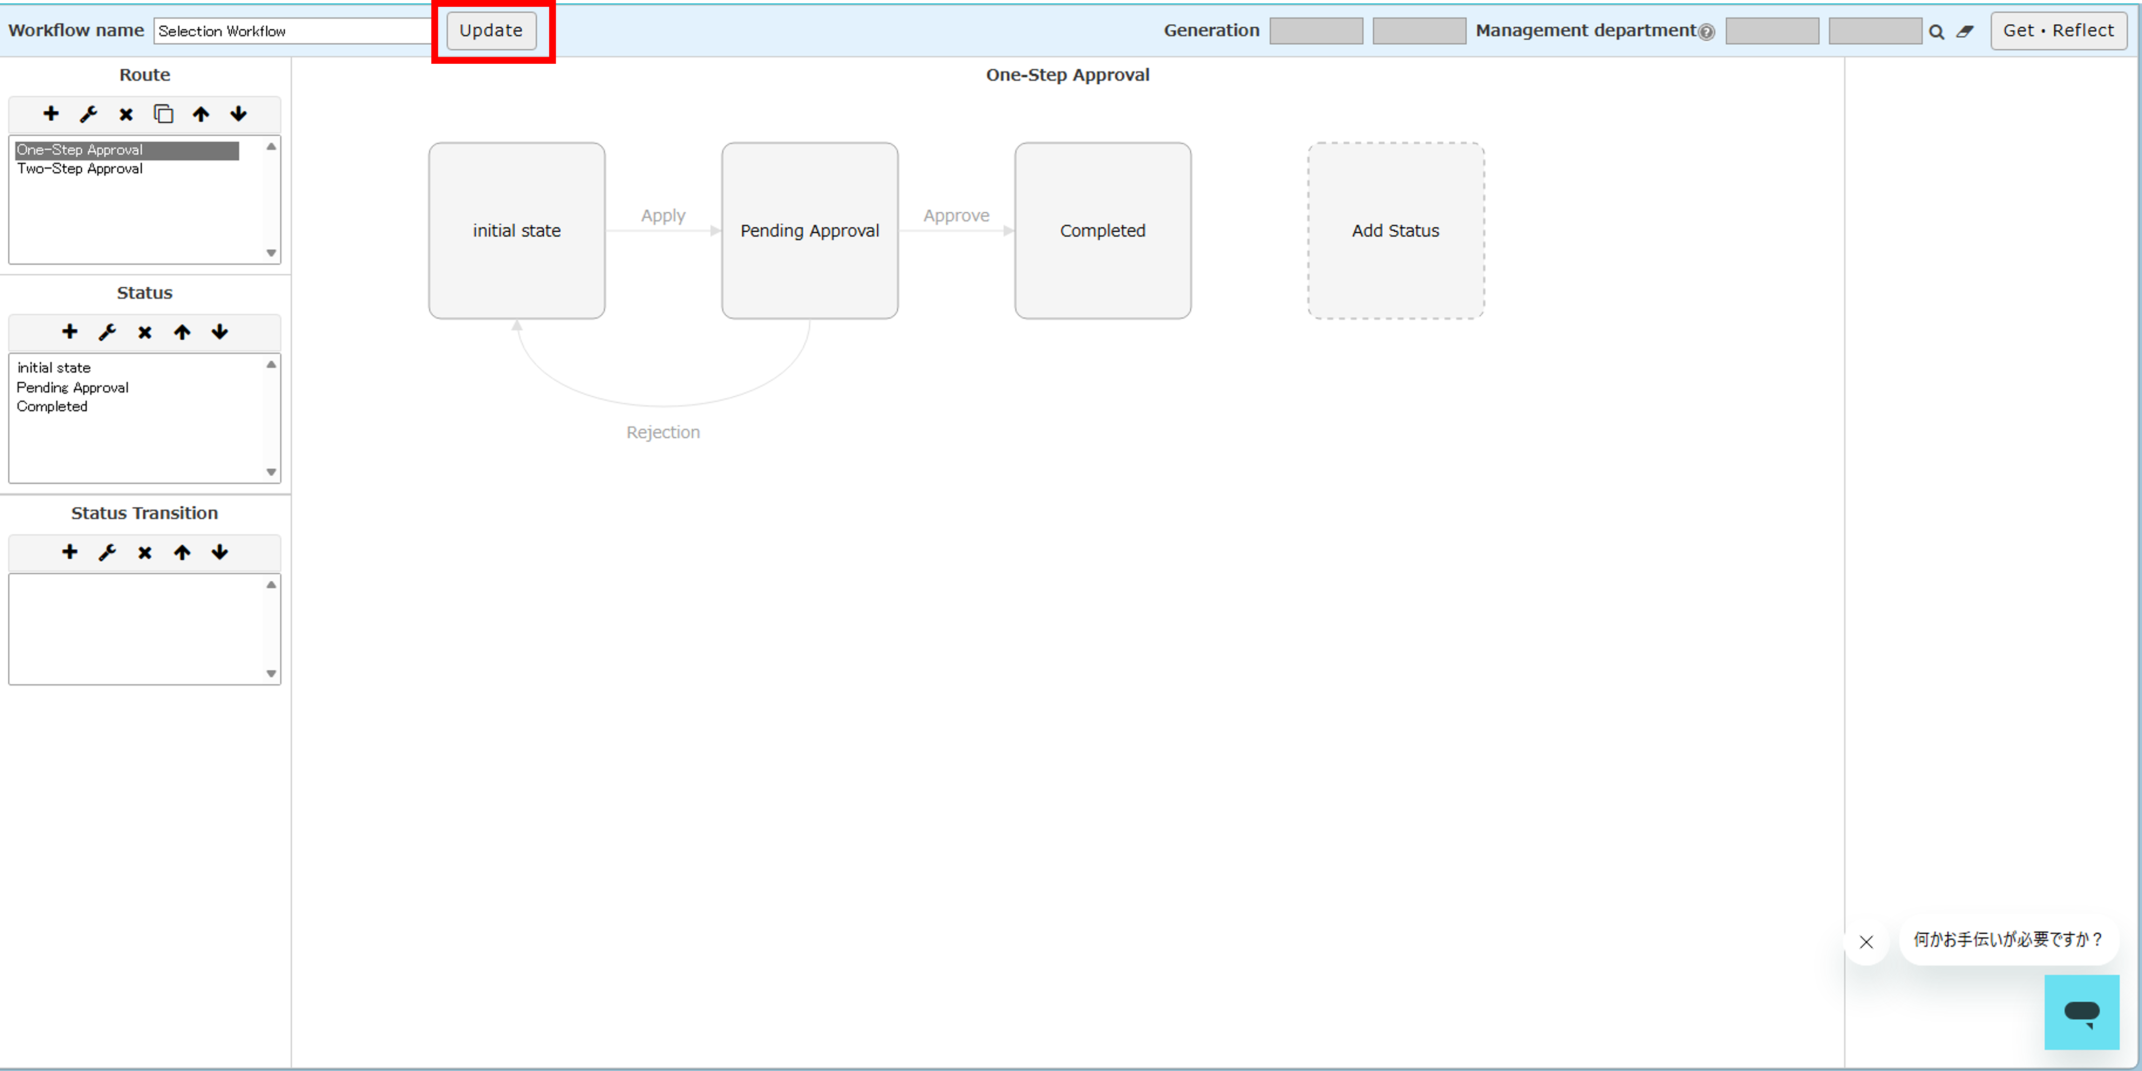This screenshot has width=2142, height=1071.
Task: Duplicate selected route with copy icon
Action: (x=163, y=114)
